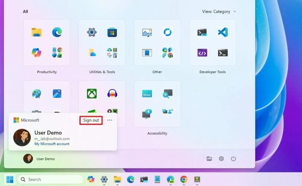Click the User Demo profile at bottom
The width and height of the screenshot is (302, 186).
tap(39, 159)
